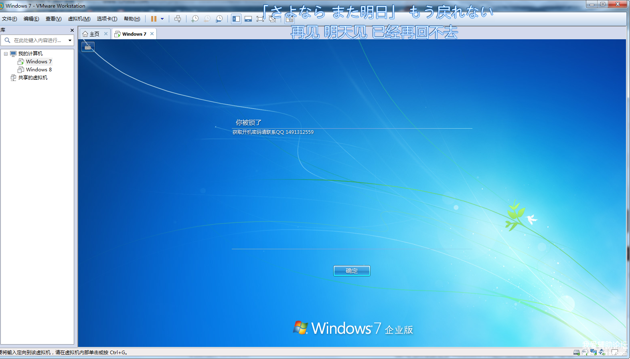Open the 帮助(H) menu
The width and height of the screenshot is (630, 359).
pos(132,19)
